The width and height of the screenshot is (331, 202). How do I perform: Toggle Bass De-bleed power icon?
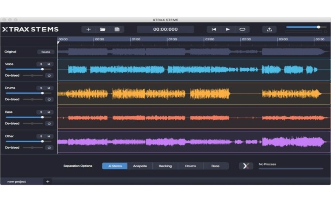(49, 123)
